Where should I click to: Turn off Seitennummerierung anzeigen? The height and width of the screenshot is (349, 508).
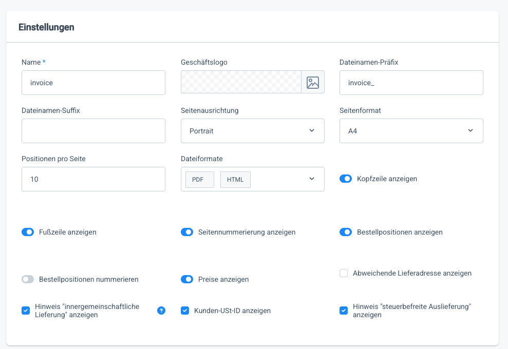pos(187,232)
